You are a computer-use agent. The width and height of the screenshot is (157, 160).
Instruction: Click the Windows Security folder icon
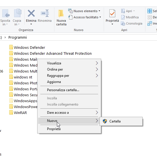tap(11, 95)
